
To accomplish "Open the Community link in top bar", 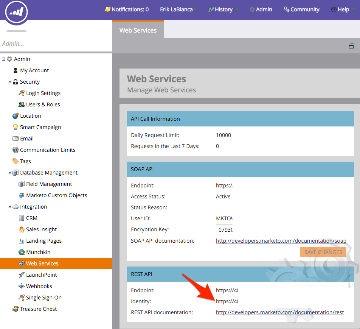I will point(301,9).
